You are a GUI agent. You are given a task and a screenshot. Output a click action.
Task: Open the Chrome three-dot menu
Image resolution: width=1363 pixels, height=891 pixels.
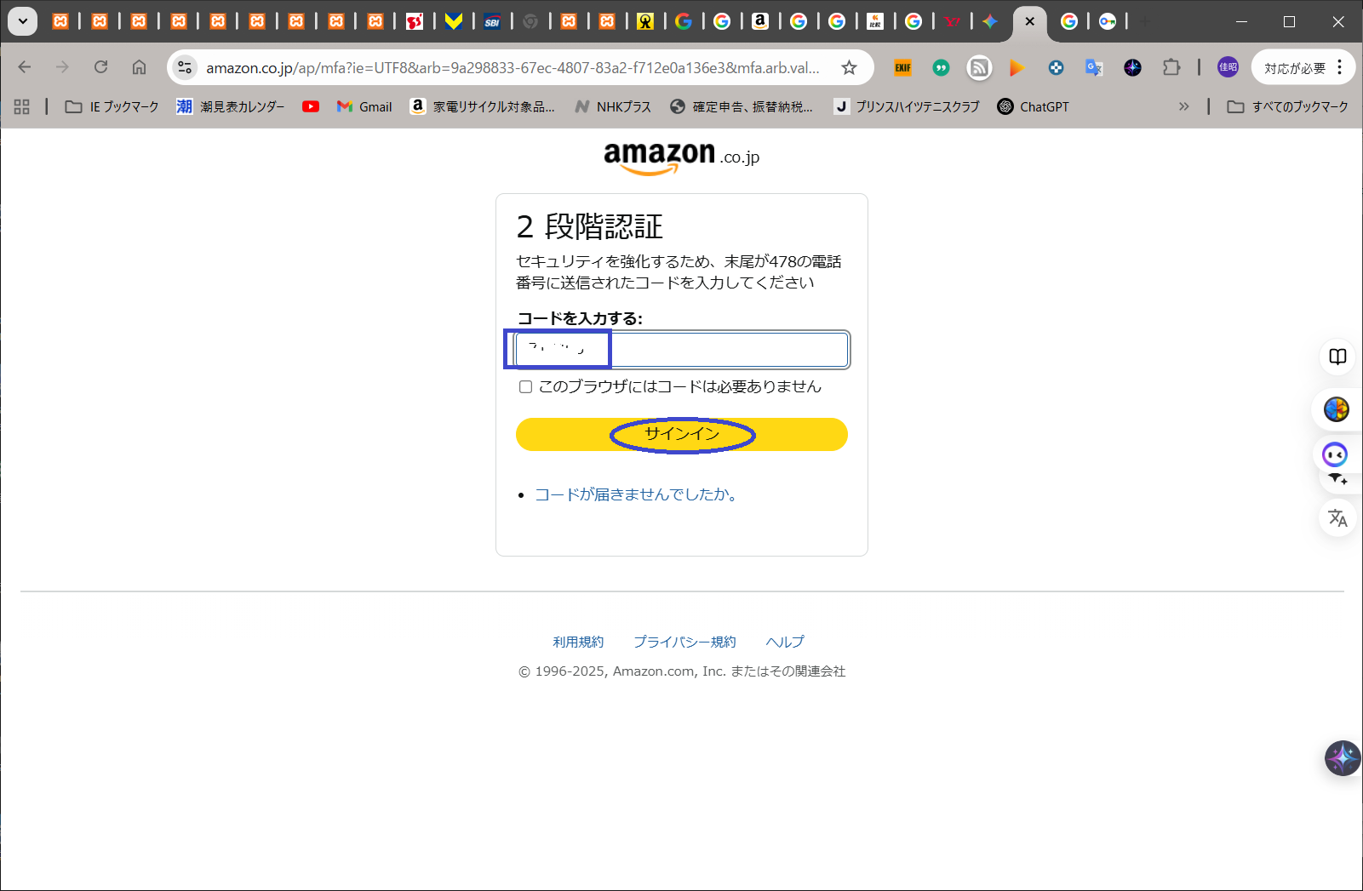pos(1339,67)
